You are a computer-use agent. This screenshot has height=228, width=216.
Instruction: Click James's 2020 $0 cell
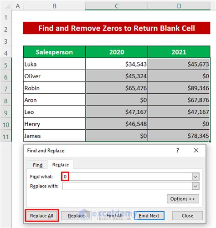point(117,136)
